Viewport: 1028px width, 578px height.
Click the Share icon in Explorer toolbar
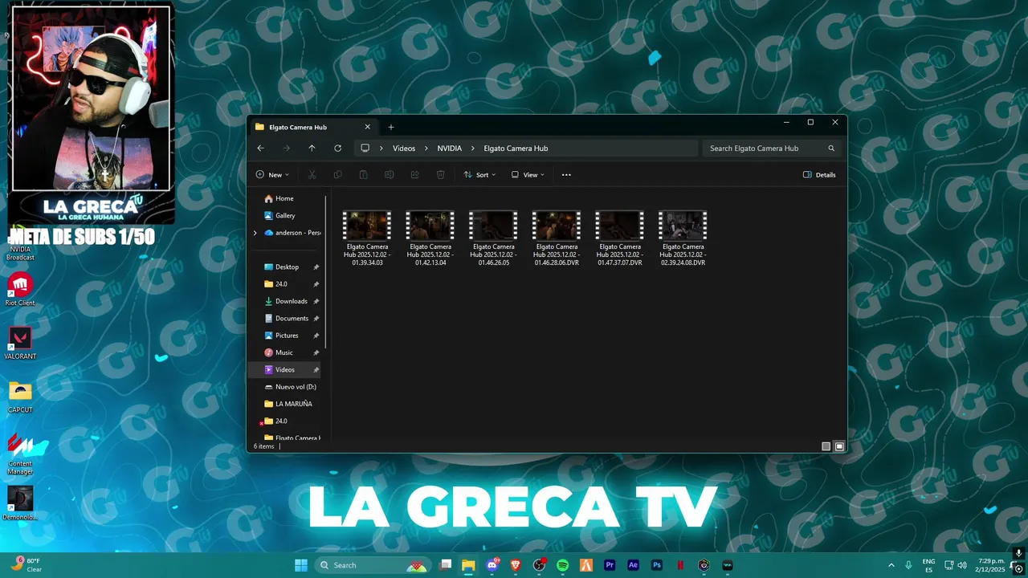tap(415, 175)
